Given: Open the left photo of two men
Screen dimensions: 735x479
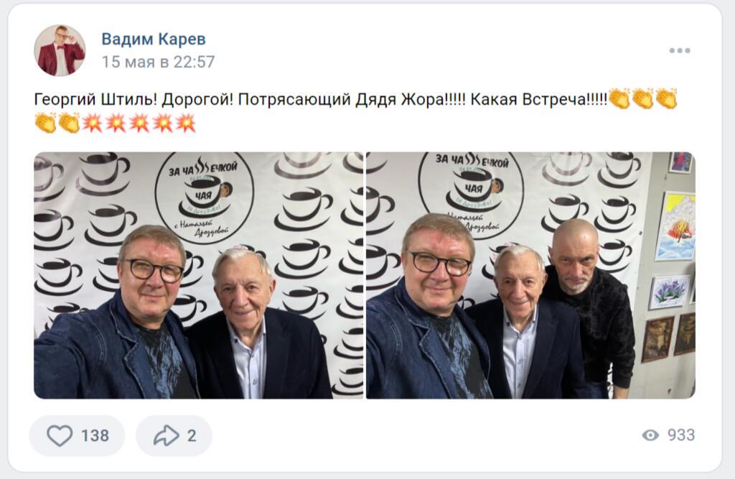Looking at the screenshot, I should point(198,275).
